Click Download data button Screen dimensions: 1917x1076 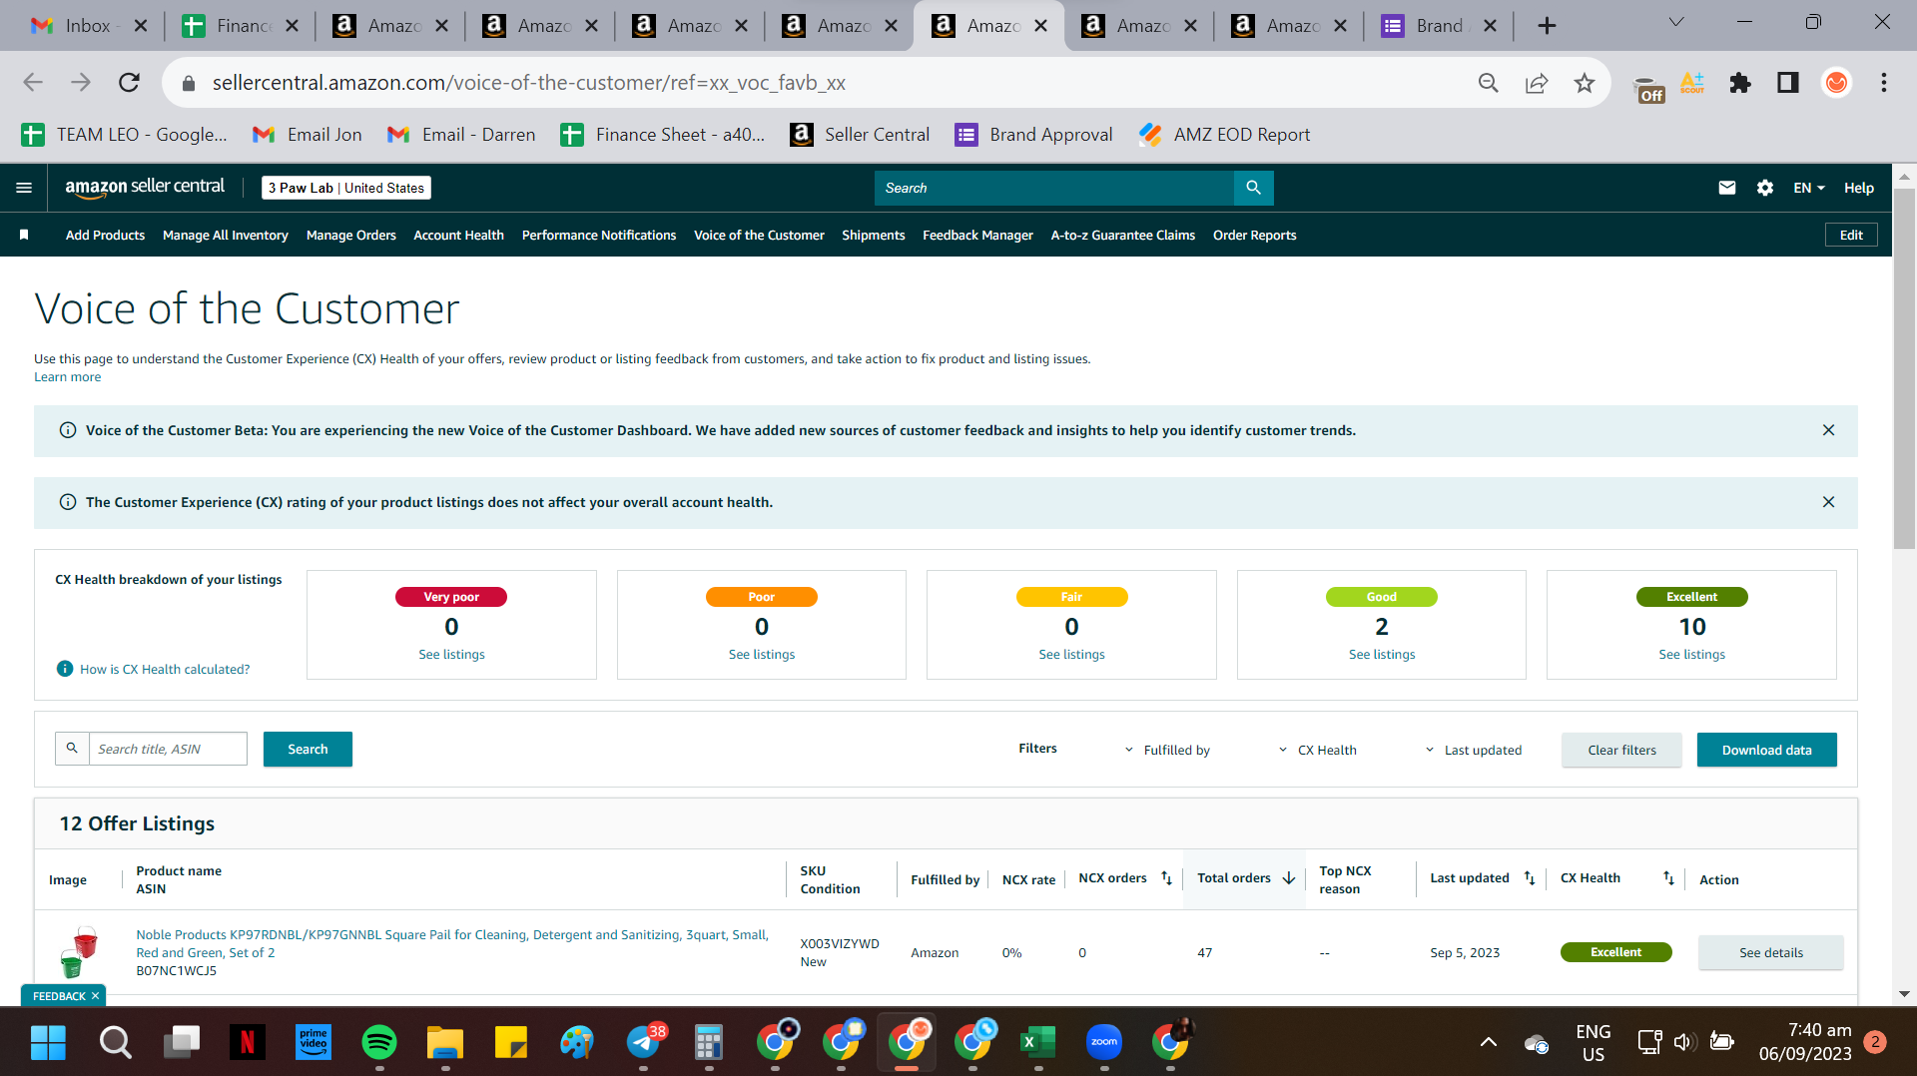coord(1766,750)
